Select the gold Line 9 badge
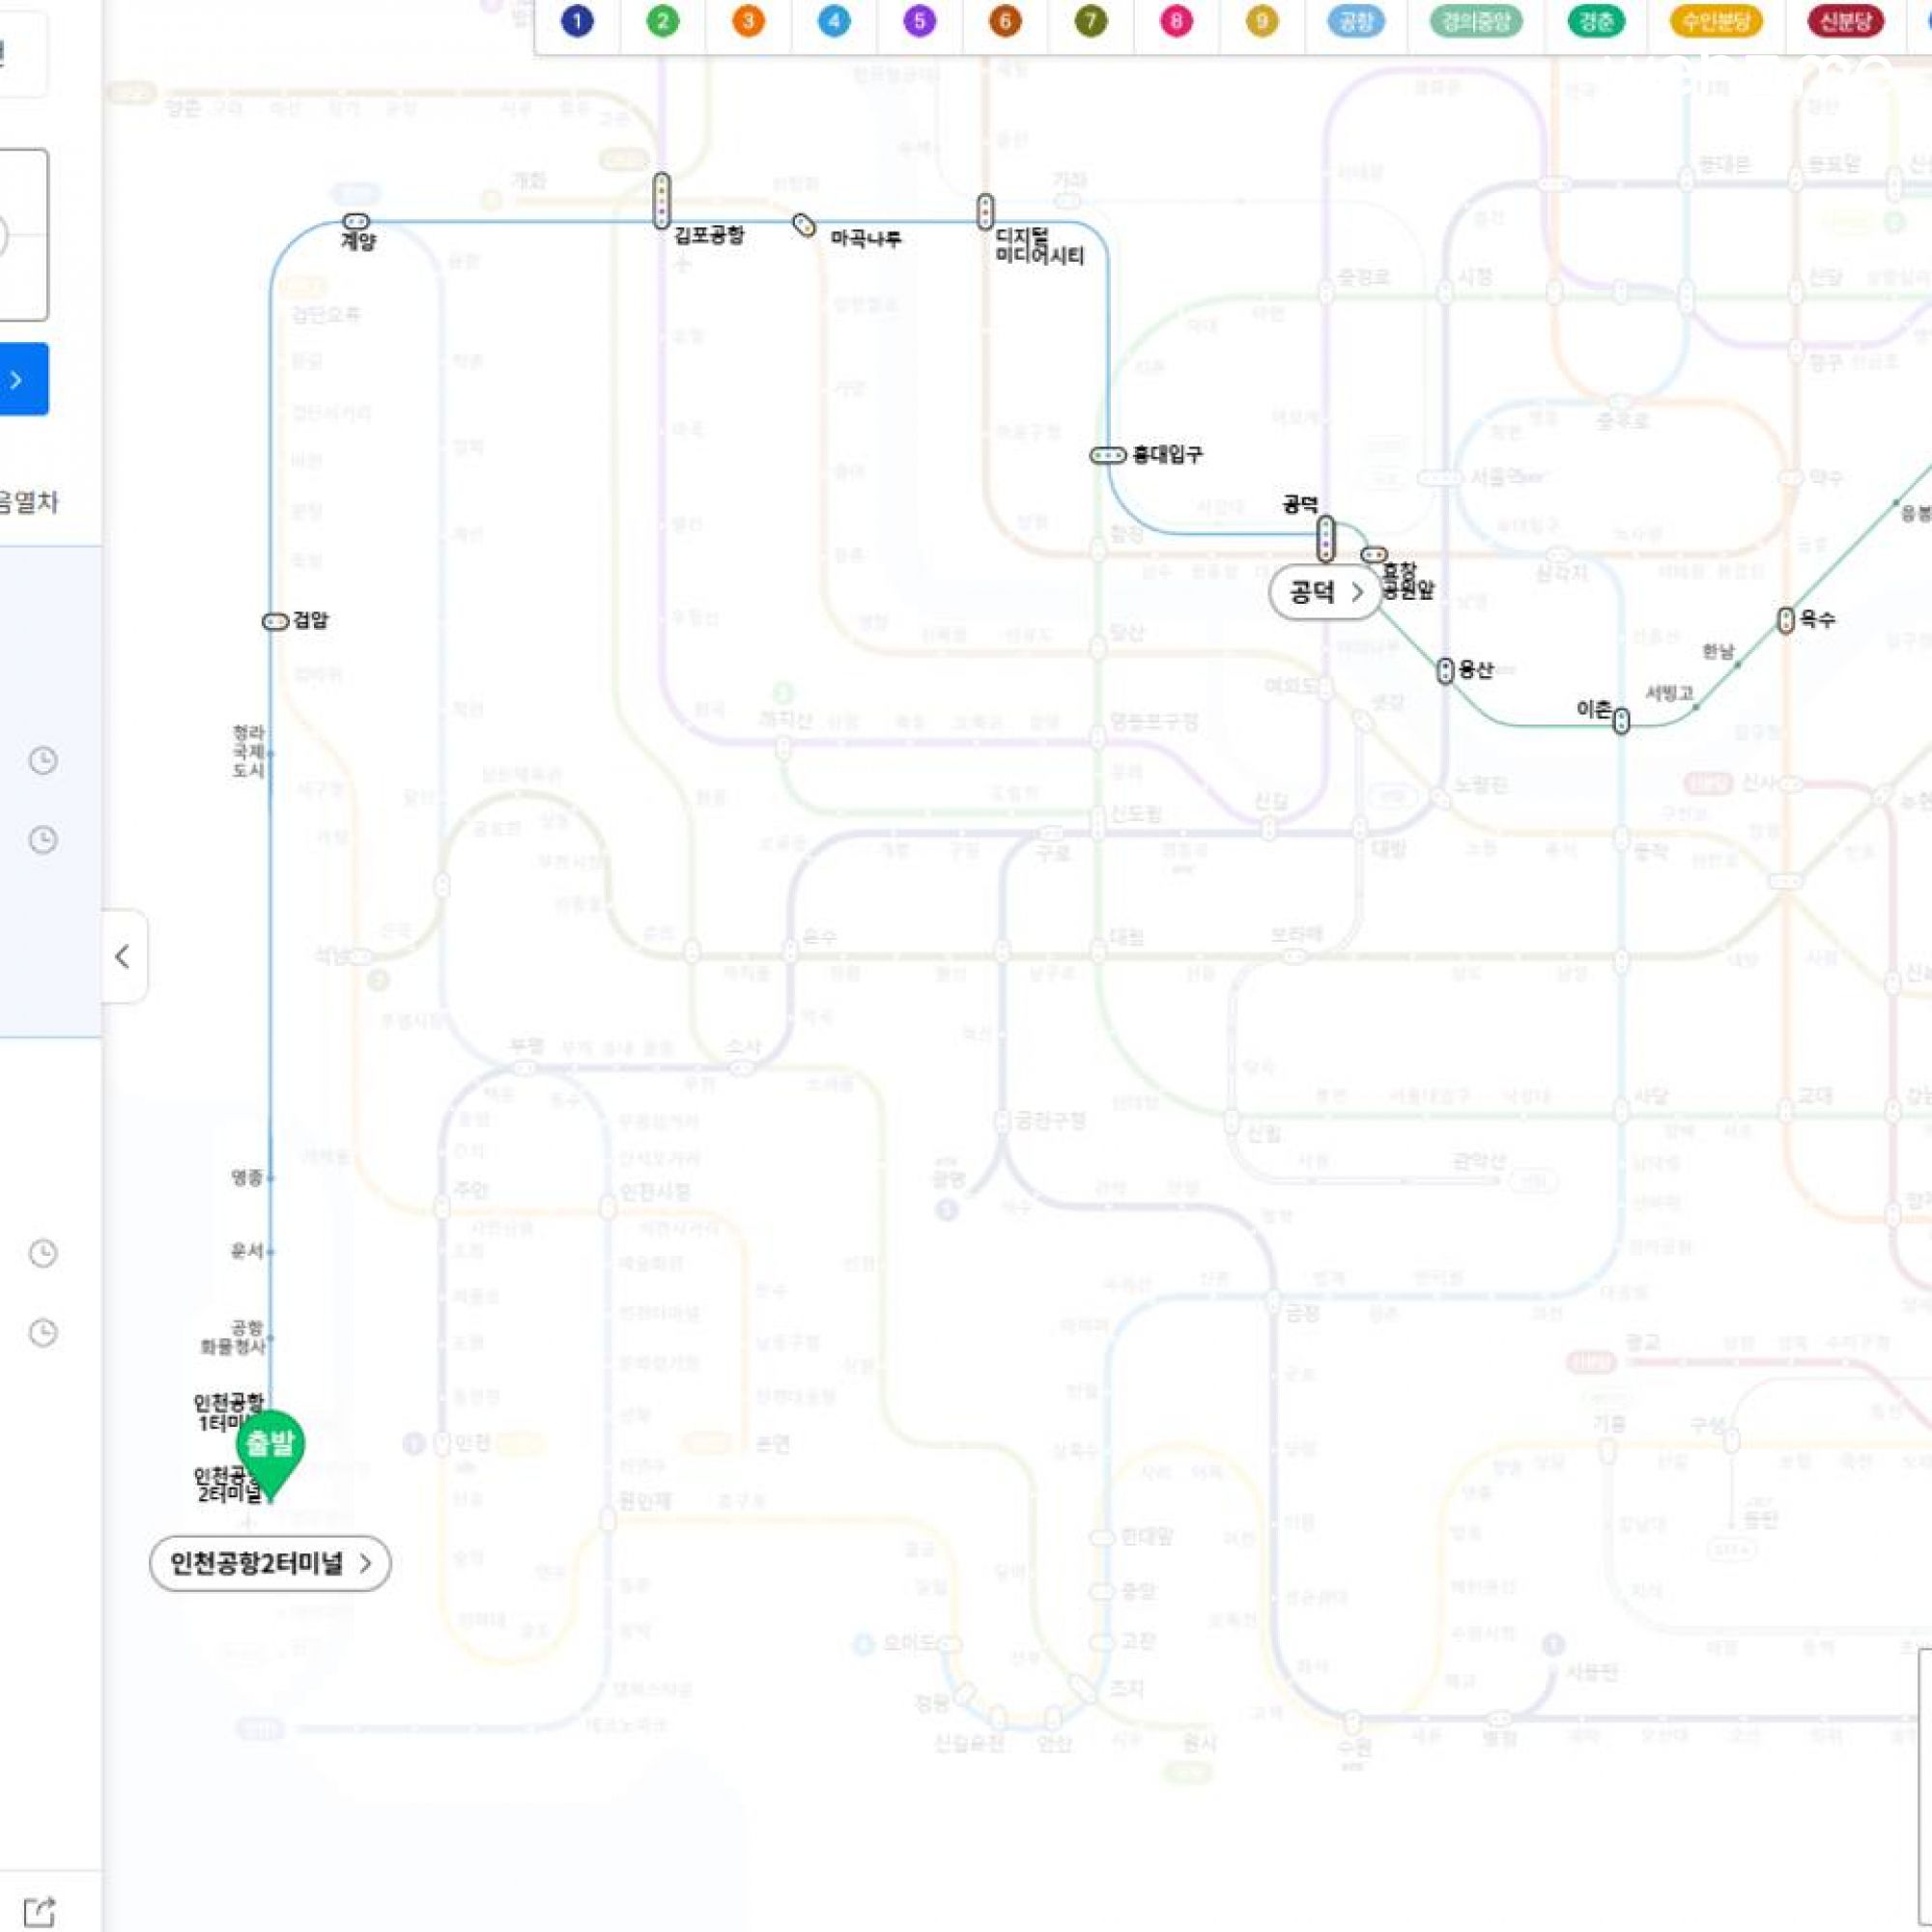Viewport: 1932px width, 1932px height. [x=1262, y=21]
